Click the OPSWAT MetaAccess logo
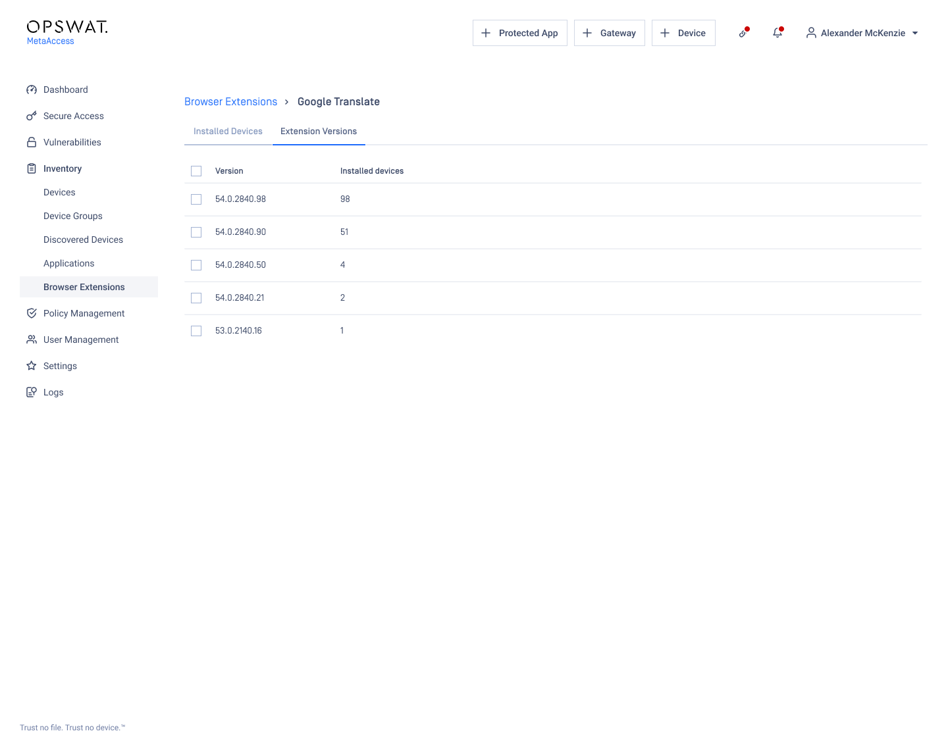The width and height of the screenshot is (948, 754). [66, 32]
